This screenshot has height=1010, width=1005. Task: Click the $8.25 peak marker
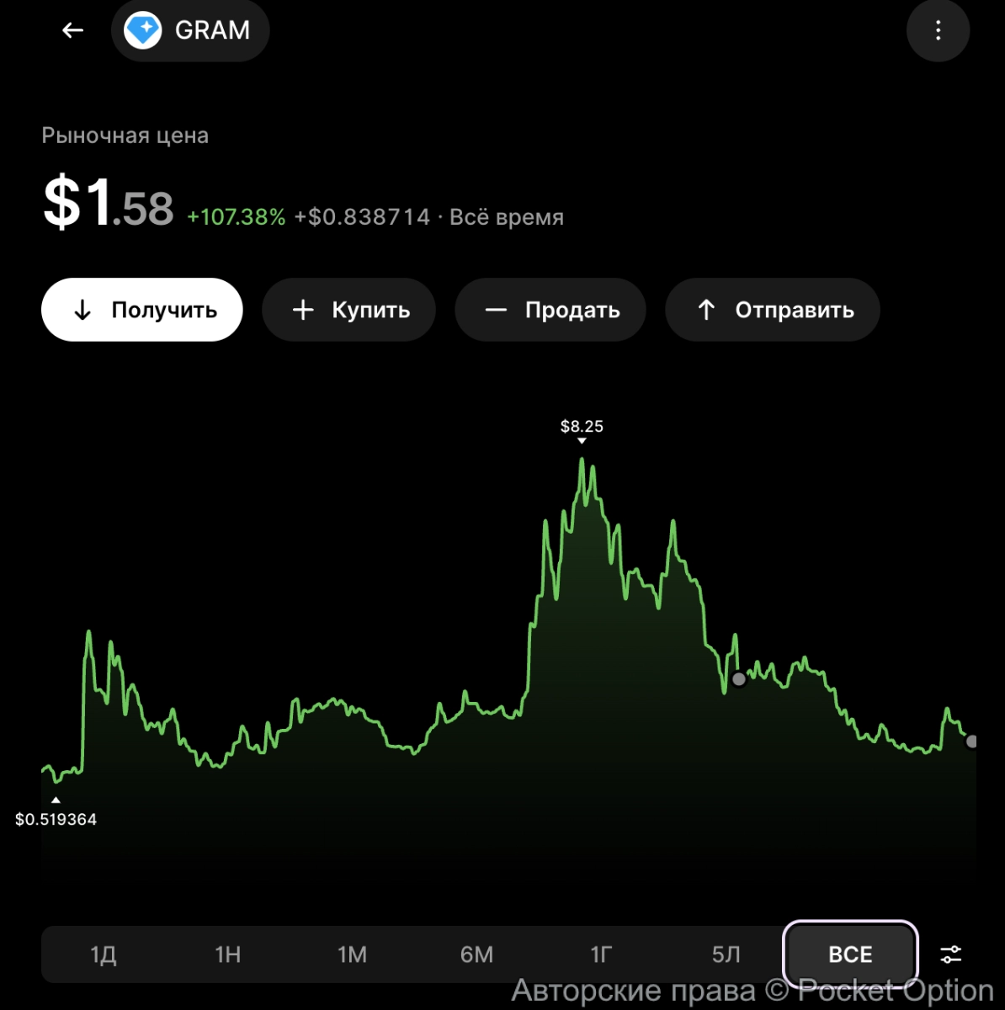tap(582, 427)
